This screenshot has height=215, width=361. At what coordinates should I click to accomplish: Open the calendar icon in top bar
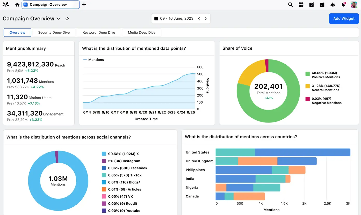(322, 5)
